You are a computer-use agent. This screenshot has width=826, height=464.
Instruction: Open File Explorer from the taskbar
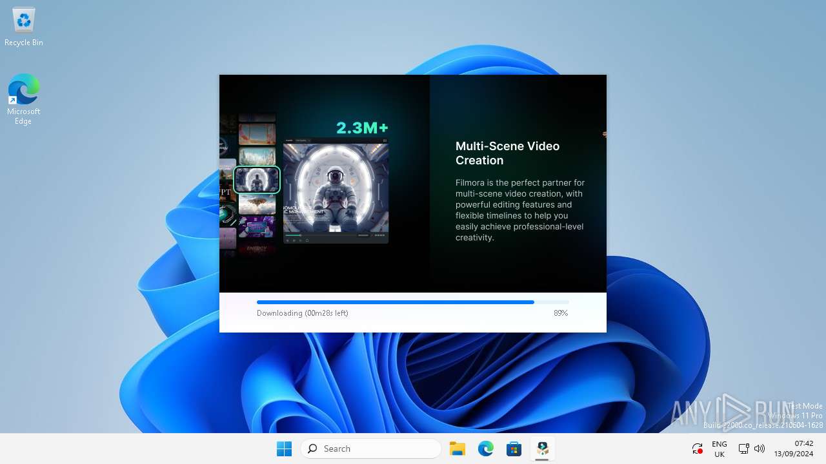pyautogui.click(x=458, y=449)
